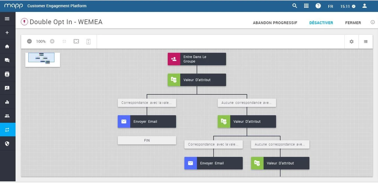Viewport: 378px width, 183px height.
Task: Click the mapp logo
Action: coord(13,6)
